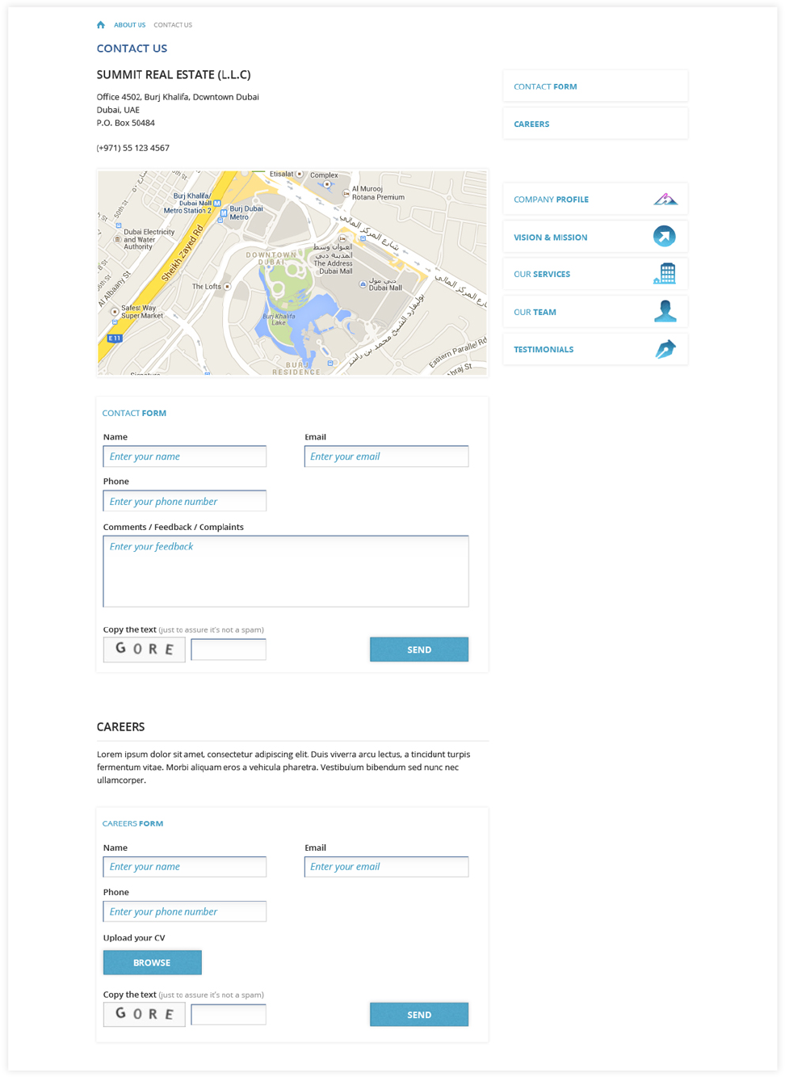
Task: Click the Burj Dubai Metro station marker
Action: point(224,213)
